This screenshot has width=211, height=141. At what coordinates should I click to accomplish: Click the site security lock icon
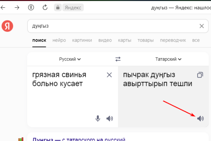click(58, 7)
